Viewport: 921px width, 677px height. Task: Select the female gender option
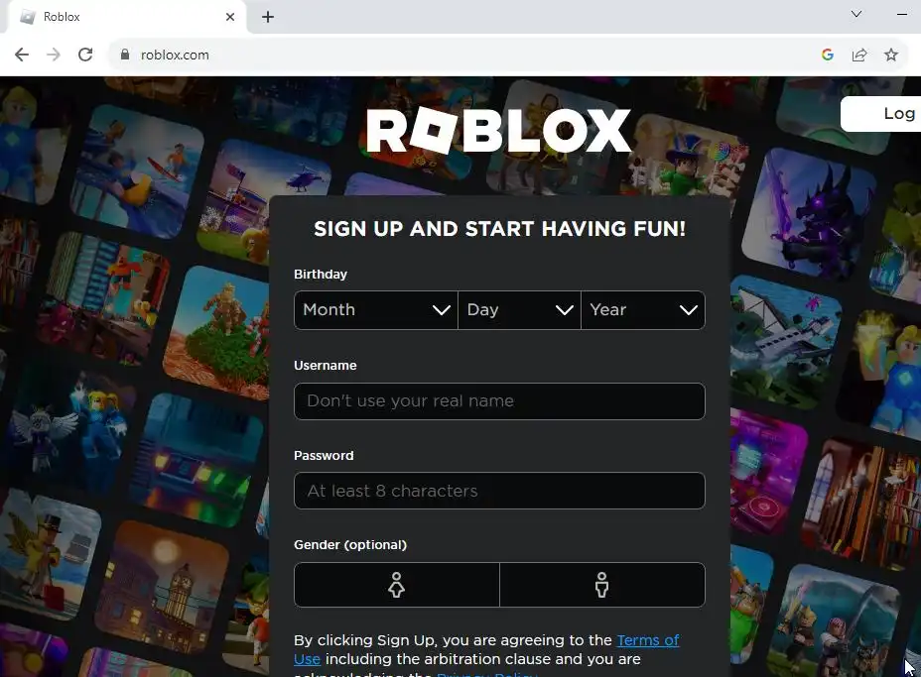coord(396,585)
